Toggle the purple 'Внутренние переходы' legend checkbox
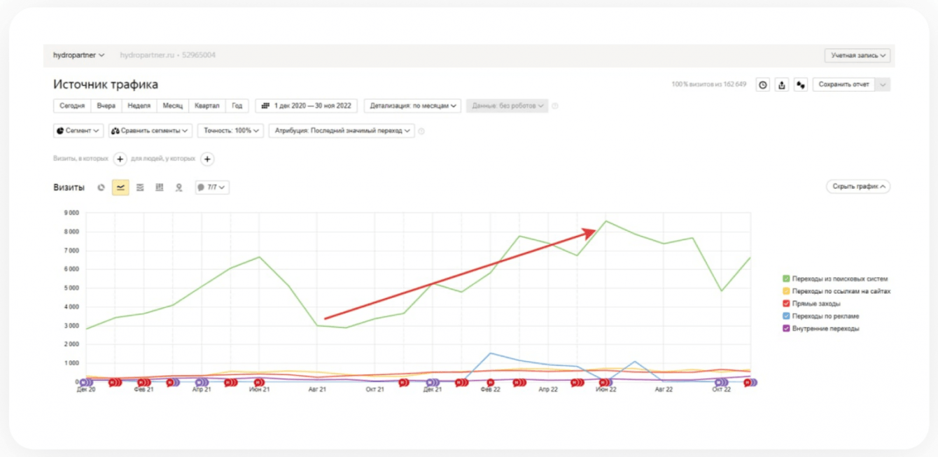938x457 pixels. [787, 328]
